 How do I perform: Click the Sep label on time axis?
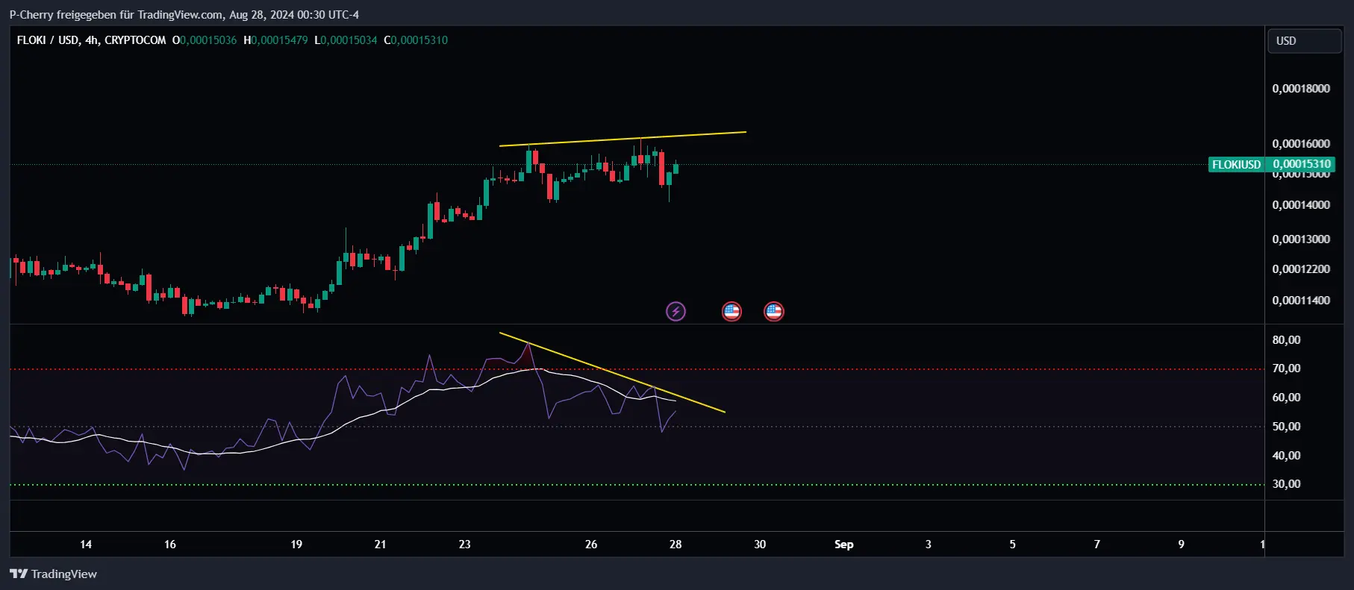pos(844,545)
